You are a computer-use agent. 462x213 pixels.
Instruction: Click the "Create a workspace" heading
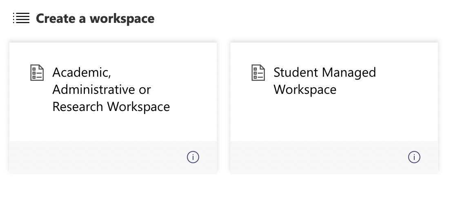tap(95, 18)
